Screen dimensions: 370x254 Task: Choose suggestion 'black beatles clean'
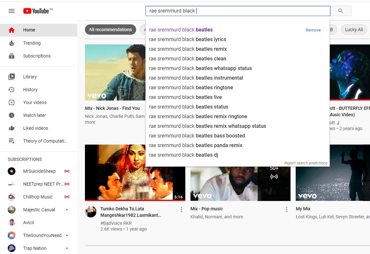click(238, 59)
